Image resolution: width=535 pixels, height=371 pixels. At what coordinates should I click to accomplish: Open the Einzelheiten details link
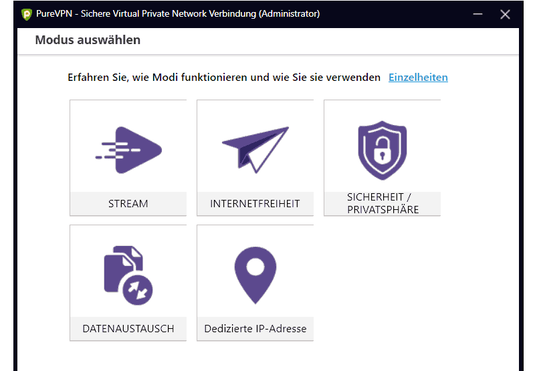pos(418,77)
